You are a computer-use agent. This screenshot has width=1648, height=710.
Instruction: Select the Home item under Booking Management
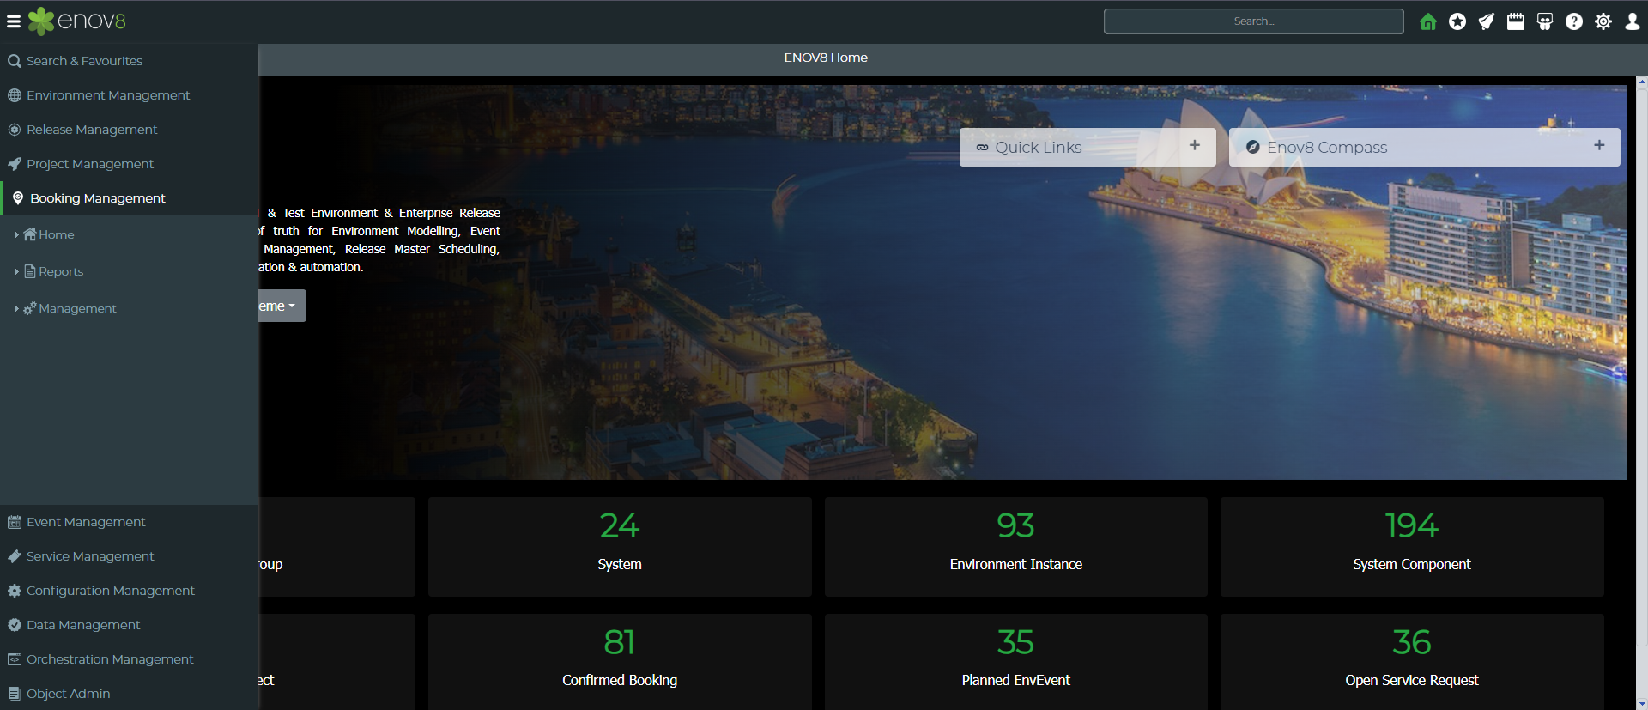[x=56, y=234]
